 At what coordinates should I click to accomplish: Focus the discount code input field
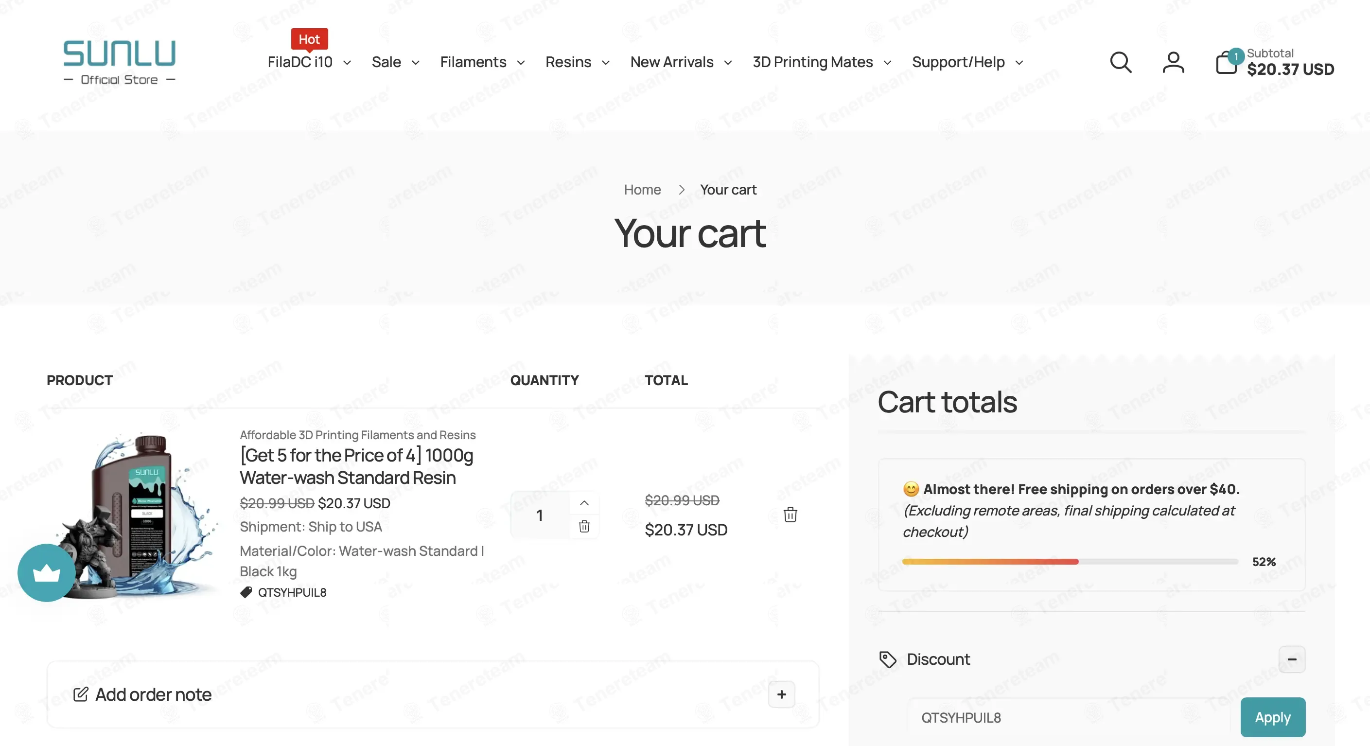click(x=1069, y=717)
